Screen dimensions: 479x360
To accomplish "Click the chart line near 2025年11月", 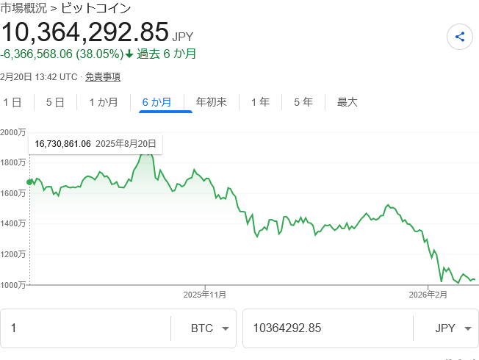I will pos(205,179).
